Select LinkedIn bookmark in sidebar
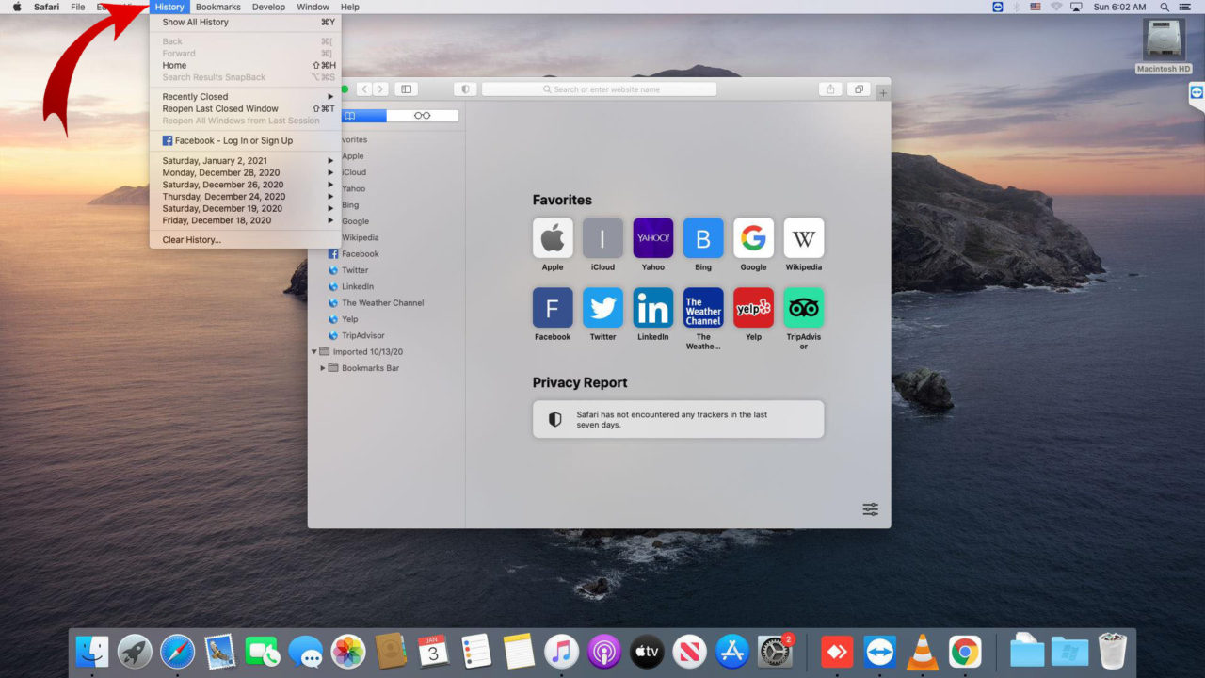The image size is (1205, 678). (358, 286)
